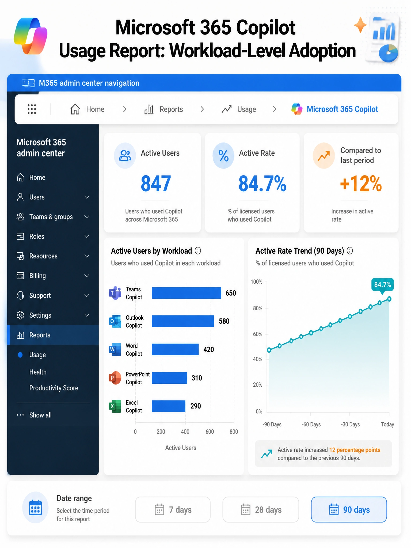
Task: Click the Reports bar chart breadcrumb icon
Action: (149, 109)
